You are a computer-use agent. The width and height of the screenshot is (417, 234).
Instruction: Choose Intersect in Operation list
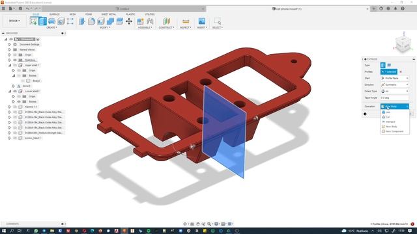395,122
